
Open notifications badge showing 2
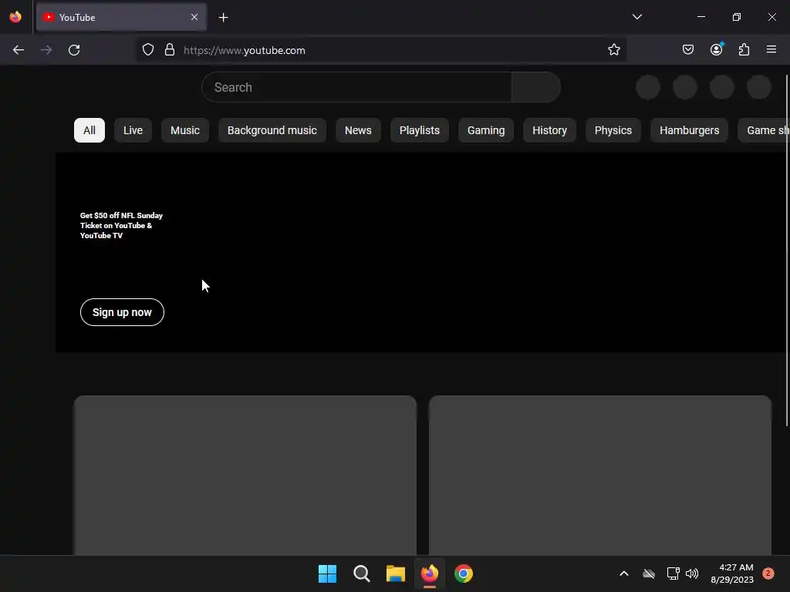[x=768, y=573]
